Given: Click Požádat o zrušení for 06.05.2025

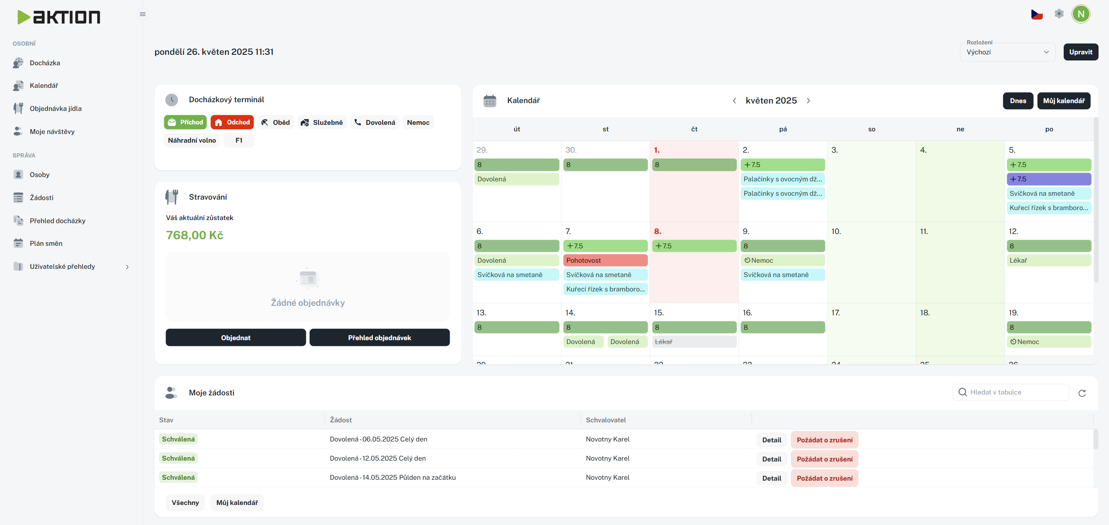Looking at the screenshot, I should [824, 440].
